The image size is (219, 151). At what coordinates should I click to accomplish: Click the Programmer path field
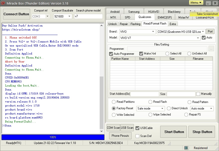(167, 49)
